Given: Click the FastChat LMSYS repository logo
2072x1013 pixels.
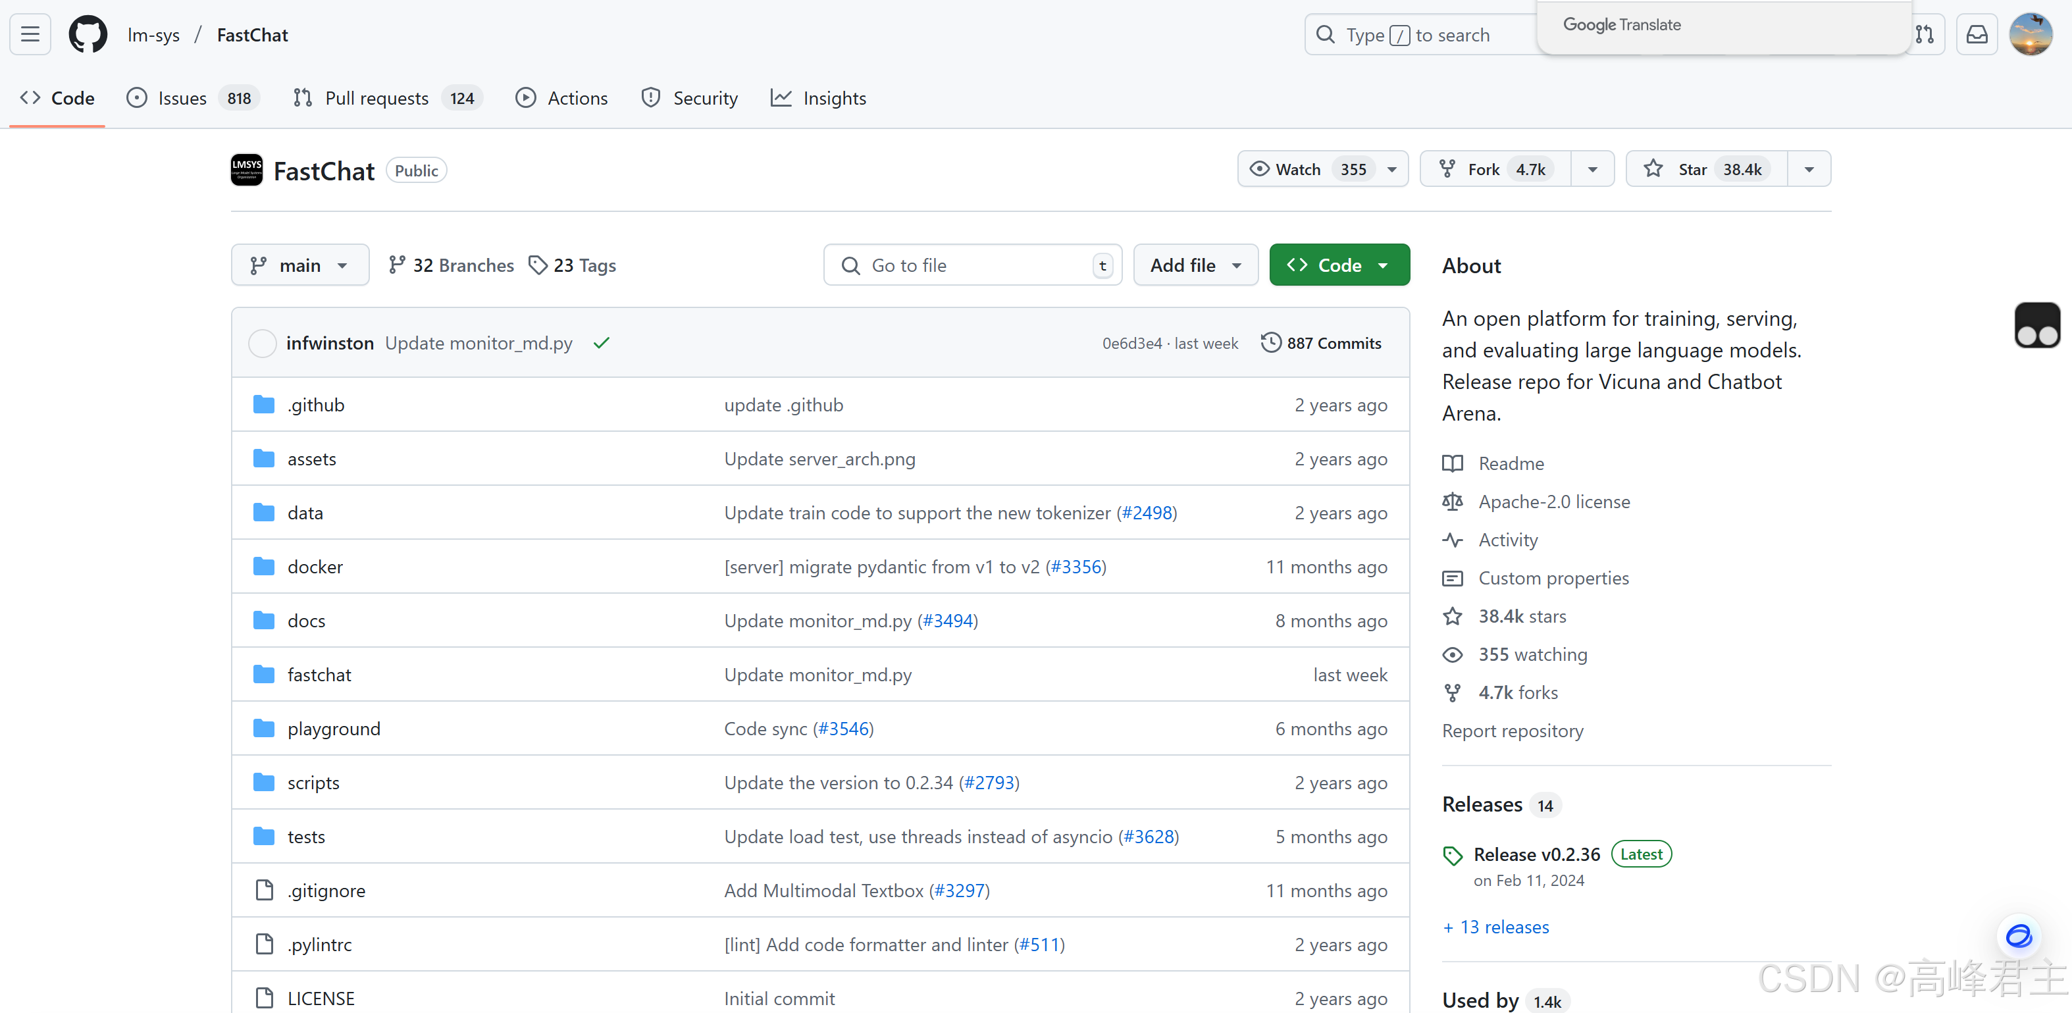Looking at the screenshot, I should point(247,170).
